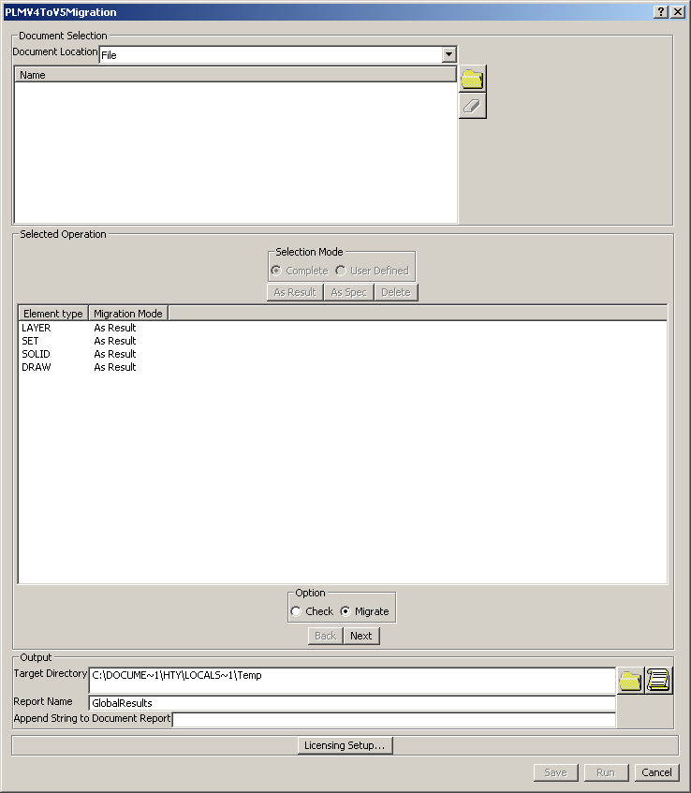The image size is (691, 793).
Task: Expand the Document Location dropdown
Action: coord(448,55)
